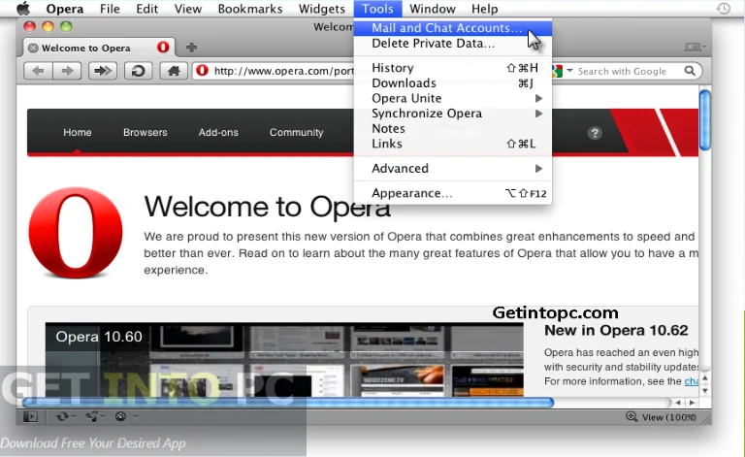Click the scroll left arrow

pyautogui.click(x=678, y=403)
